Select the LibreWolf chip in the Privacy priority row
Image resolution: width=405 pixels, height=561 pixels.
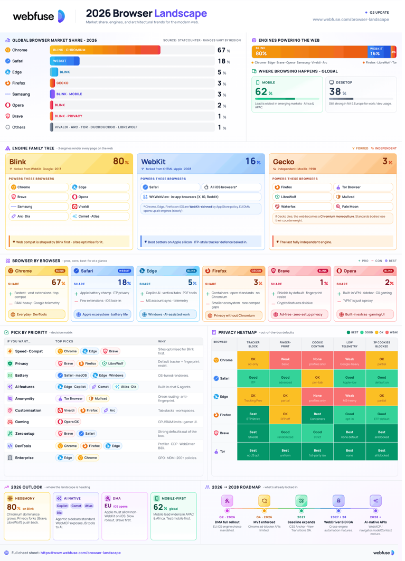coord(114,363)
